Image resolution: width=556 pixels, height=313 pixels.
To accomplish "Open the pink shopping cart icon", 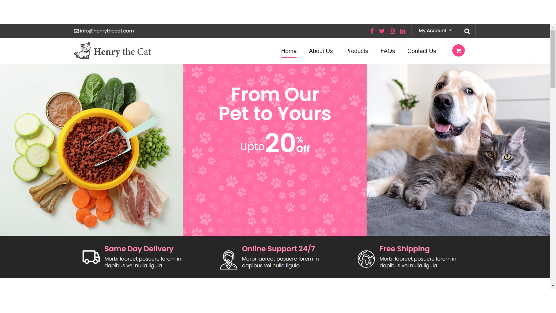I will click(458, 50).
